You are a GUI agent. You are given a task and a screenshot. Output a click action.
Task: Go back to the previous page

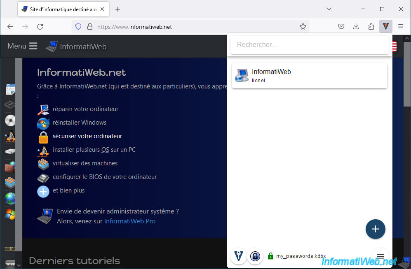point(10,26)
